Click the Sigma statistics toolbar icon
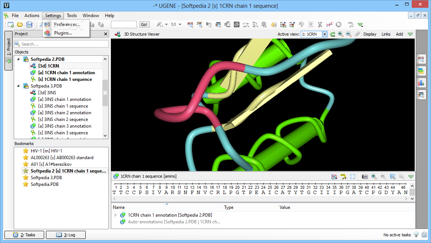431x243 pixels. coord(310,24)
